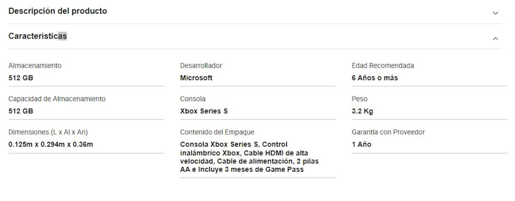Viewport: 515px width, 201px height.
Task: Click the Capacidad de Almacenamiento label
Action: (x=57, y=99)
